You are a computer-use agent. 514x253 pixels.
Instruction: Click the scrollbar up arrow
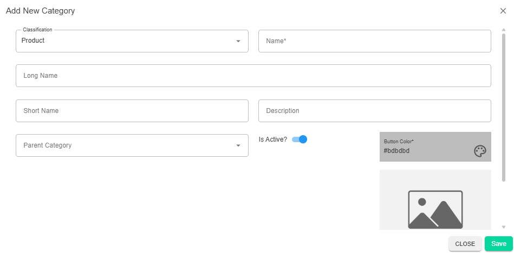(x=504, y=30)
